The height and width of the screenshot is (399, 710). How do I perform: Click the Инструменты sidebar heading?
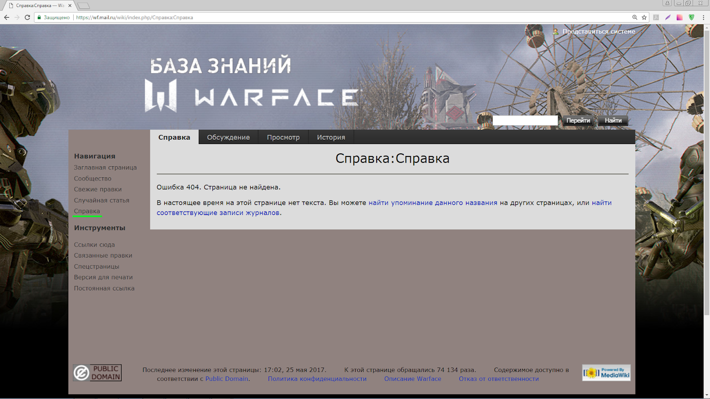tap(100, 228)
